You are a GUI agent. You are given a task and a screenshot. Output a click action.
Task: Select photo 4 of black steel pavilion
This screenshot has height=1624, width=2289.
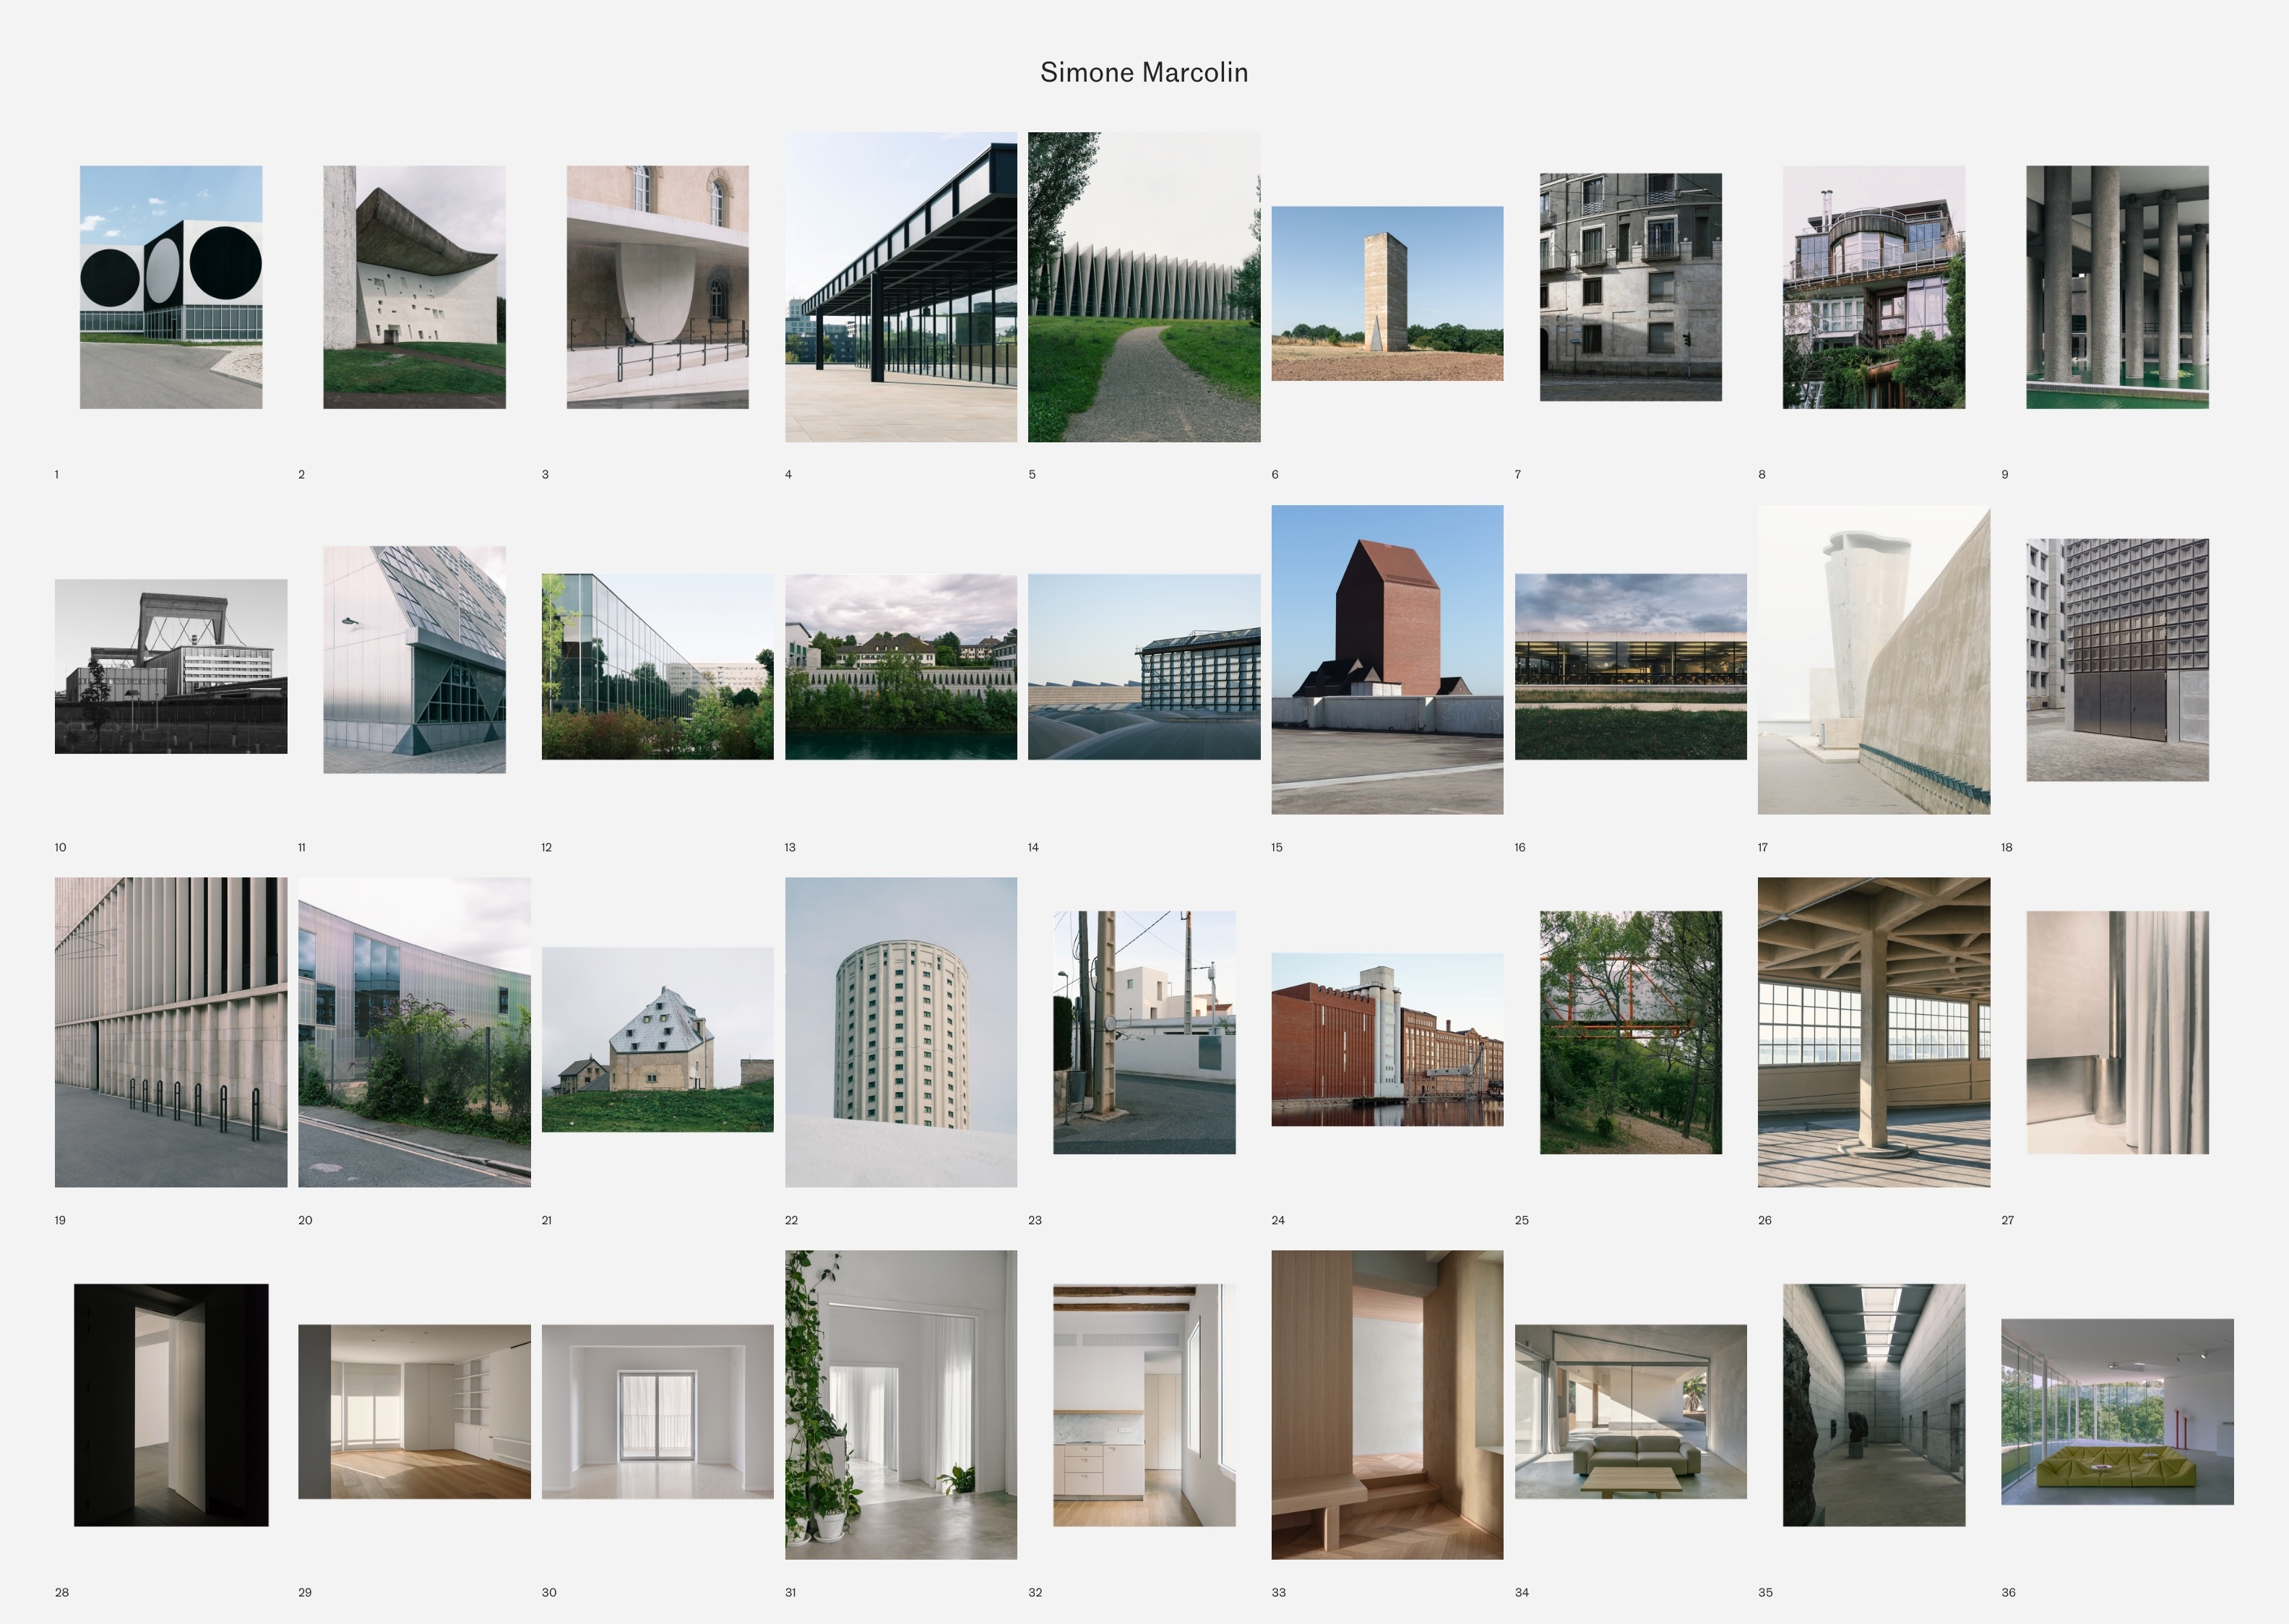[900, 287]
